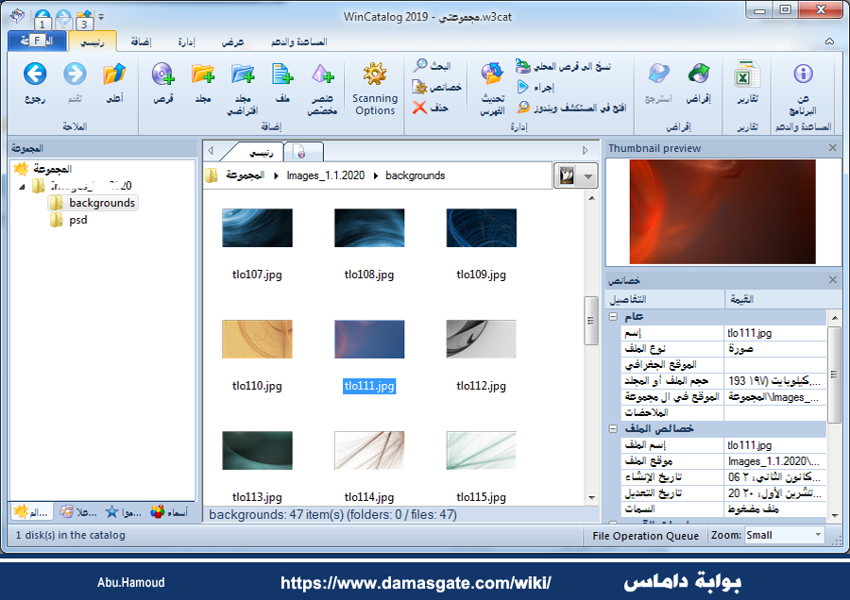This screenshot has width=850, height=600.
Task: Select the Main (رئيسي) ribbon tab
Action: click(93, 42)
